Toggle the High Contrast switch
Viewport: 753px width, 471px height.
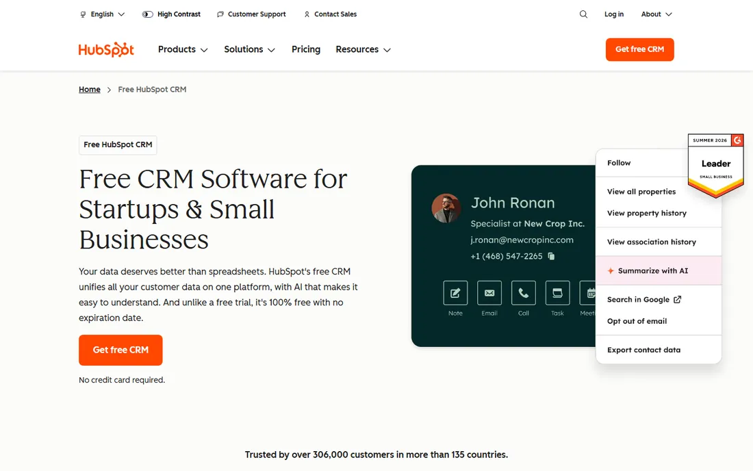click(147, 14)
